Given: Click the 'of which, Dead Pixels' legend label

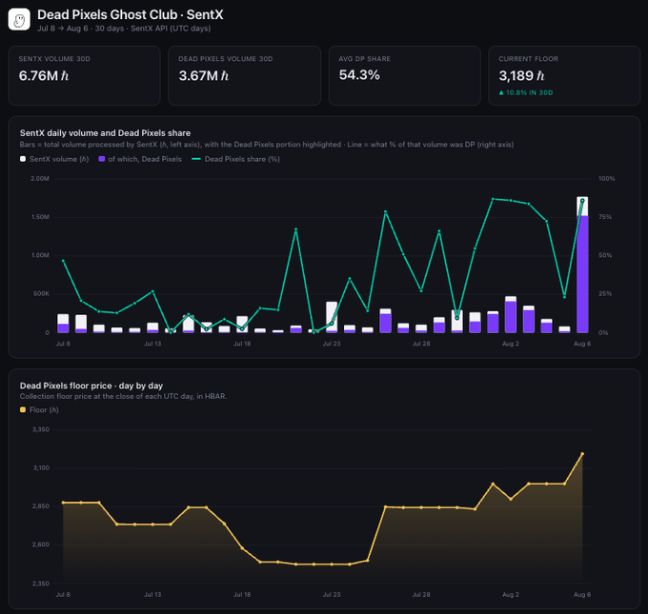Looking at the screenshot, I should [145, 159].
